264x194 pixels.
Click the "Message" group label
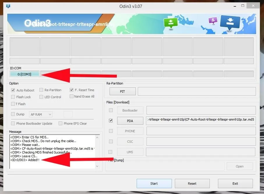pyautogui.click(x=15, y=132)
